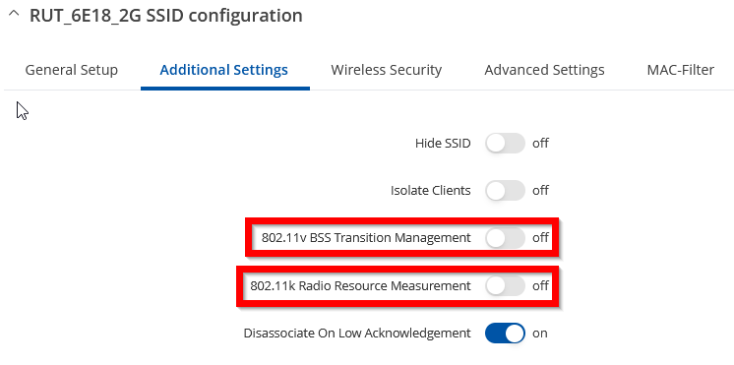The height and width of the screenshot is (365, 734).
Task: Click the "on" status text beside Disassociate
Action: 540,334
